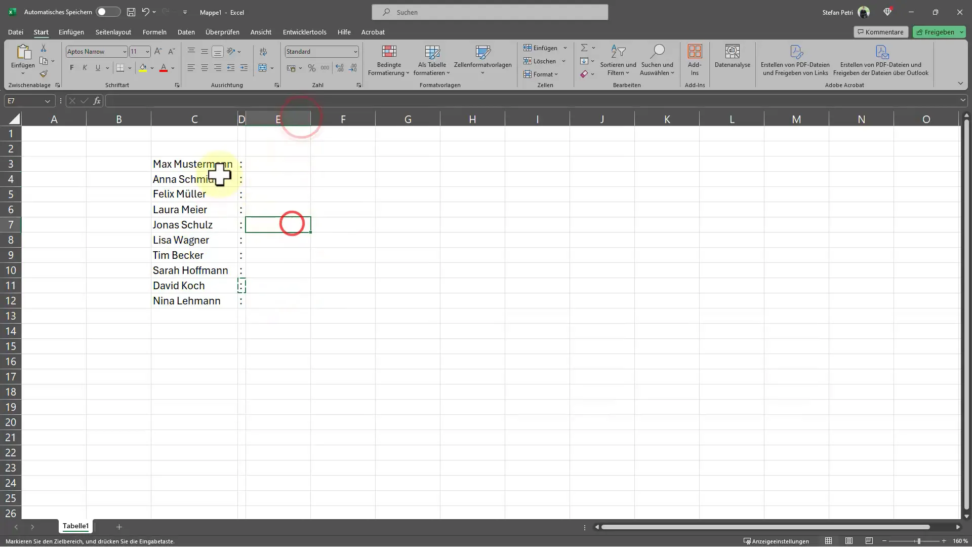Screen dimensions: 972x547
Task: Select the Formeln menu tab
Action: tap(154, 31)
